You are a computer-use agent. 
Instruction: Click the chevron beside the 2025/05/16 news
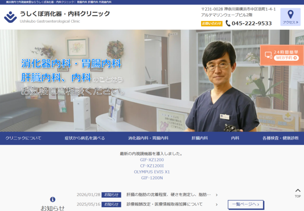tap(216, 204)
